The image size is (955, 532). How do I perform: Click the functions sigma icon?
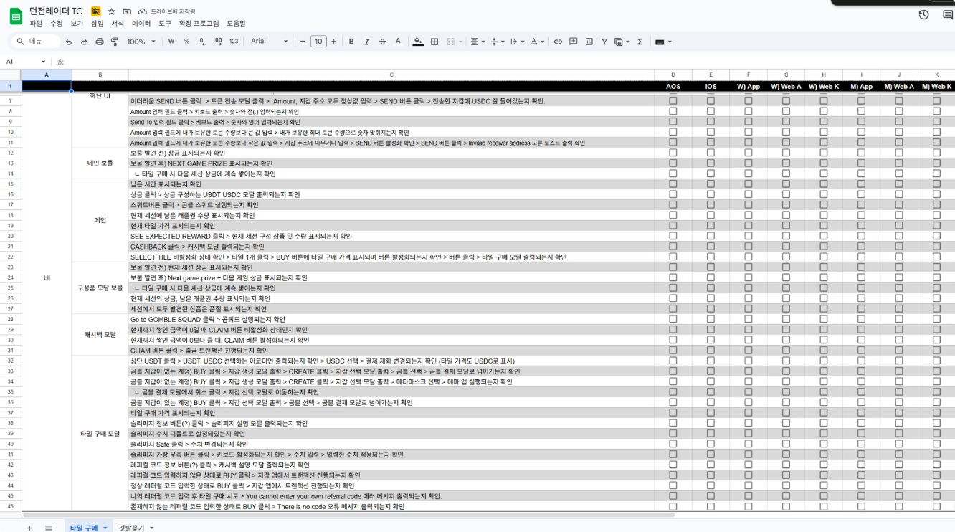(x=640, y=42)
